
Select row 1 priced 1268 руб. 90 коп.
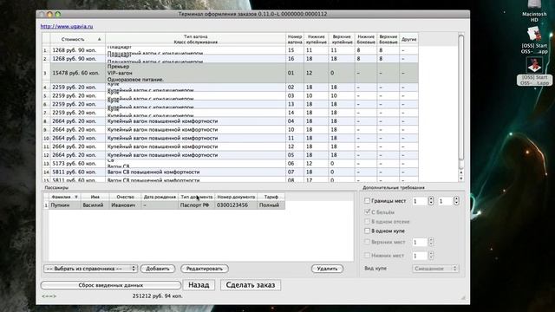click(230, 50)
